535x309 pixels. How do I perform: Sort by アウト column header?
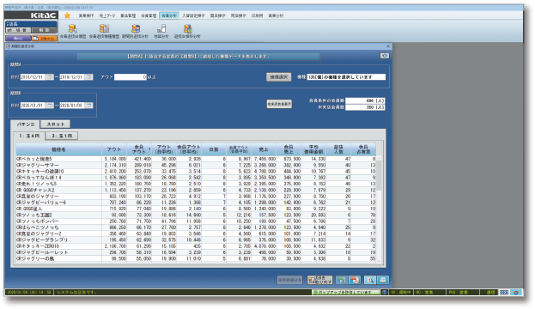pos(114,149)
